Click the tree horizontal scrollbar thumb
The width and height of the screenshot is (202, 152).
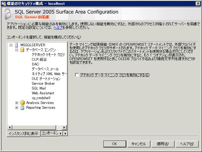point(34,127)
